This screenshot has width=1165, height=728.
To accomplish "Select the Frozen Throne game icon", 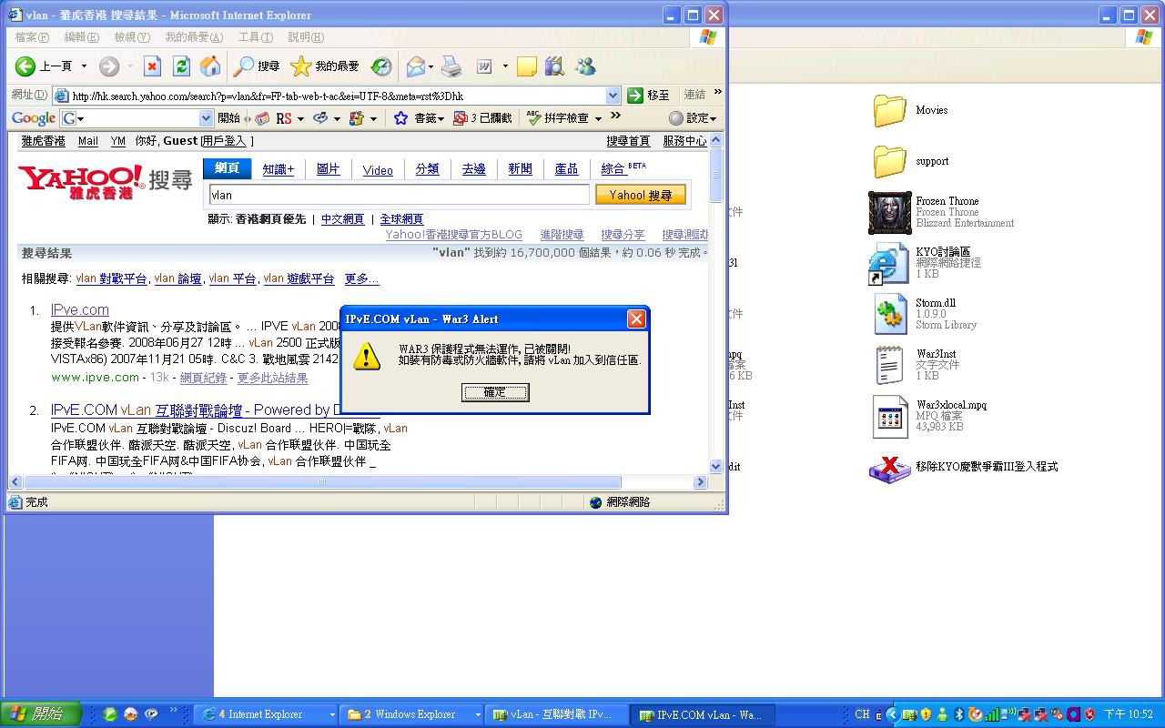I will pyautogui.click(x=889, y=213).
